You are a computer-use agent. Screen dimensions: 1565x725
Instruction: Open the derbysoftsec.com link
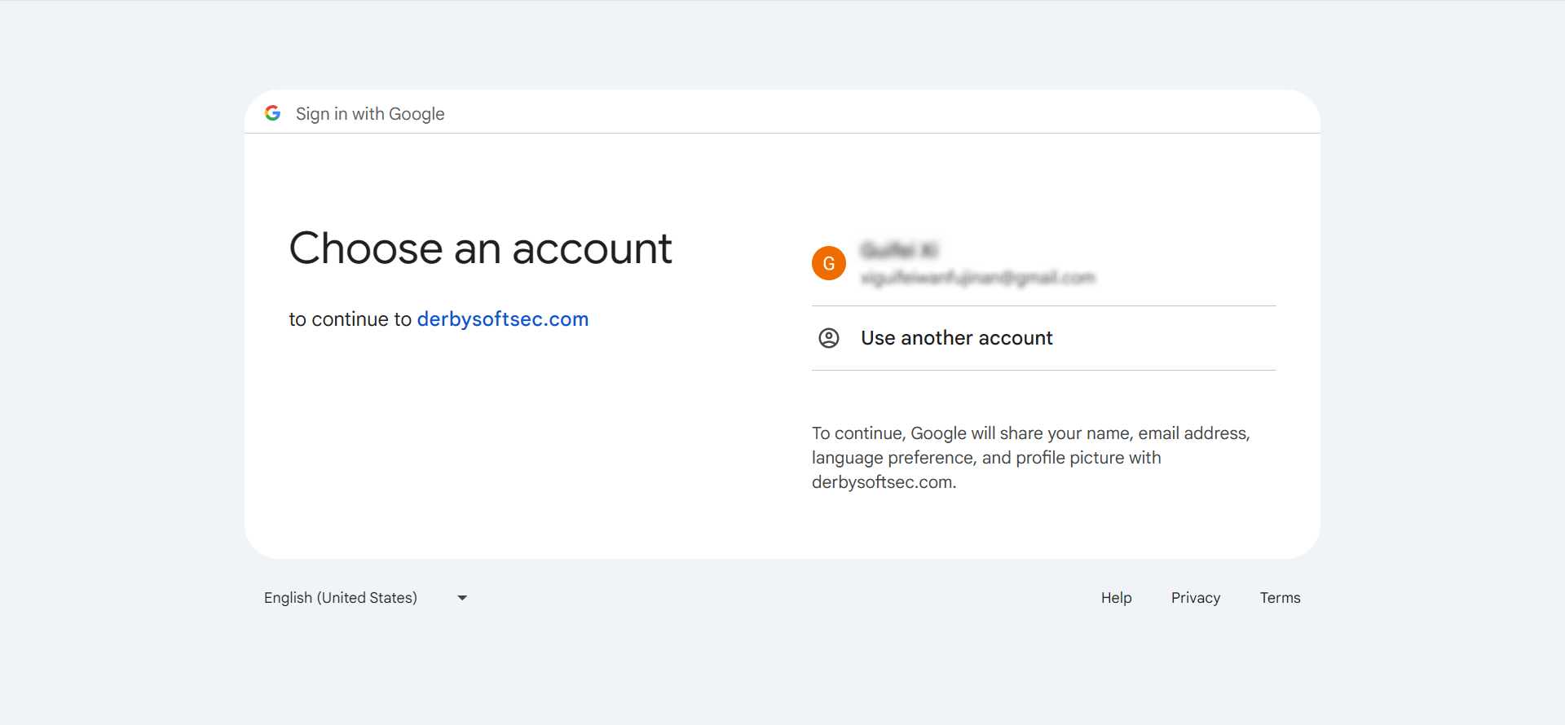tap(503, 319)
